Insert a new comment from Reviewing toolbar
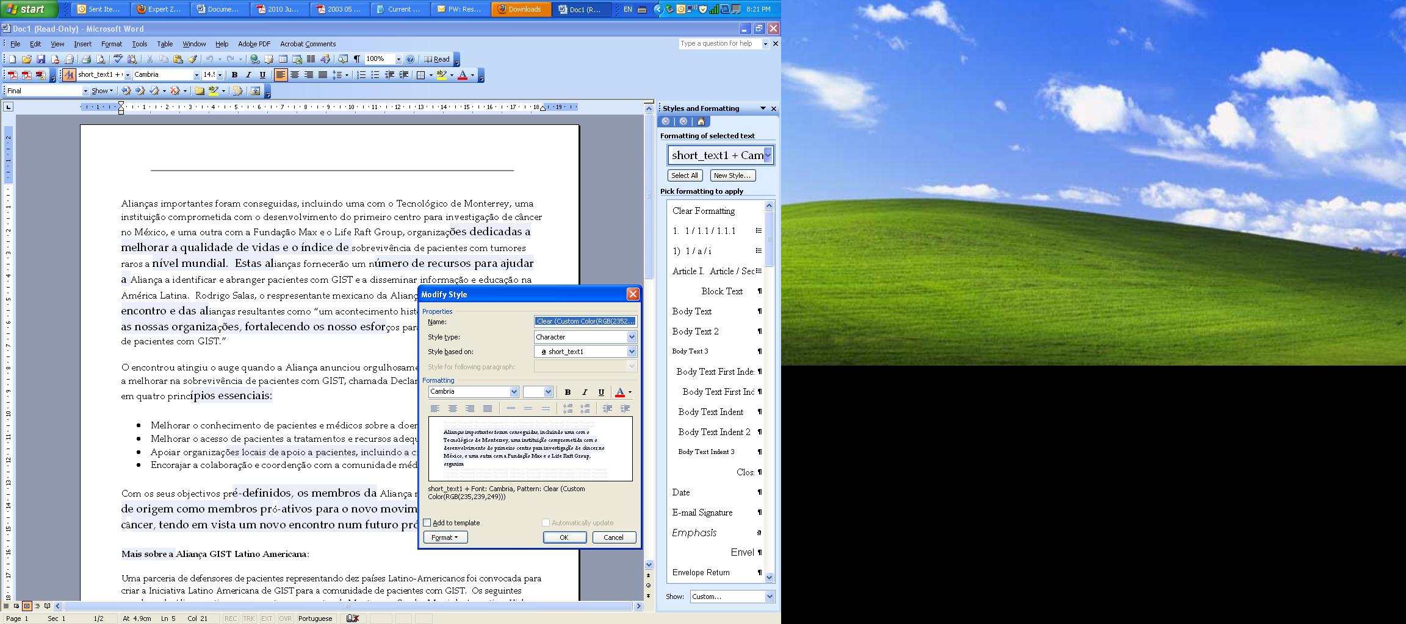The width and height of the screenshot is (1406, 624). (x=198, y=91)
